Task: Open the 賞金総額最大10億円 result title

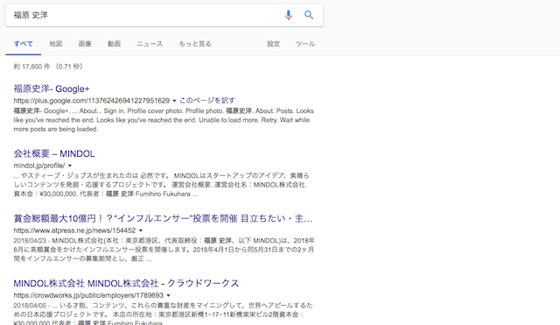Action: pyautogui.click(x=163, y=218)
